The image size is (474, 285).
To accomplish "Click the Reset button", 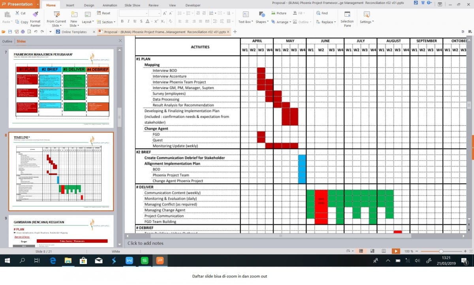I will click(103, 13).
